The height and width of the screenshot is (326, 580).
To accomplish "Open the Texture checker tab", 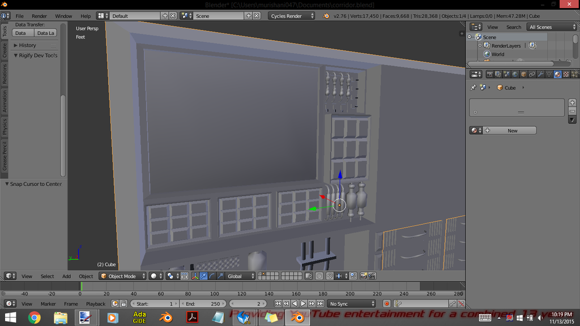I will pyautogui.click(x=566, y=74).
